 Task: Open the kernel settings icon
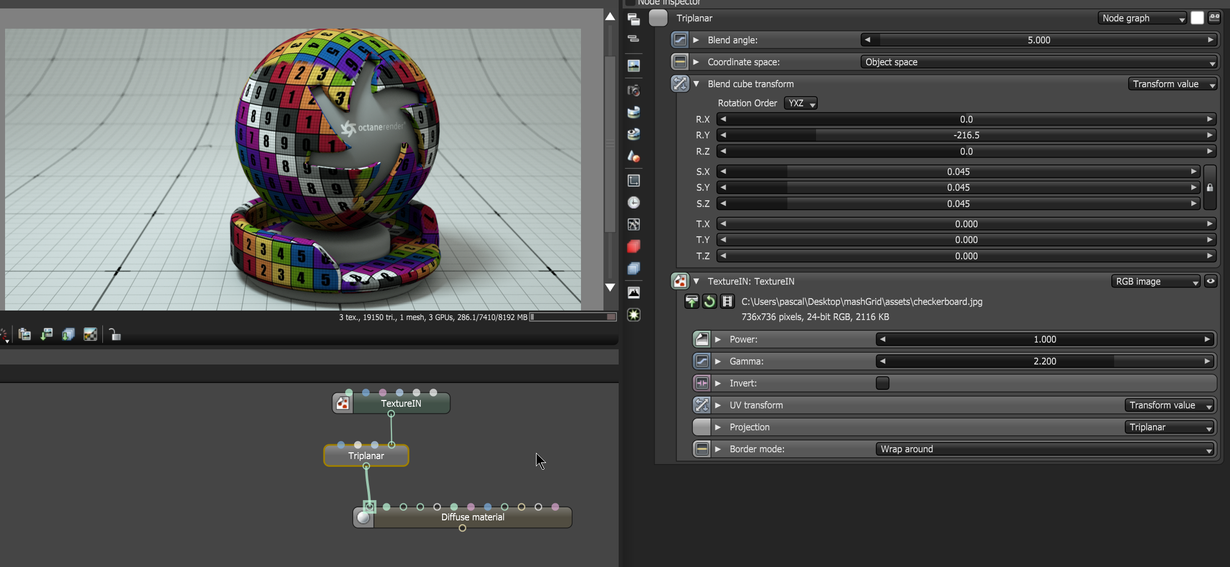pyautogui.click(x=634, y=224)
